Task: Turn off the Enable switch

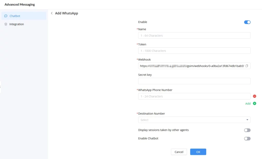Action: [x=247, y=22]
